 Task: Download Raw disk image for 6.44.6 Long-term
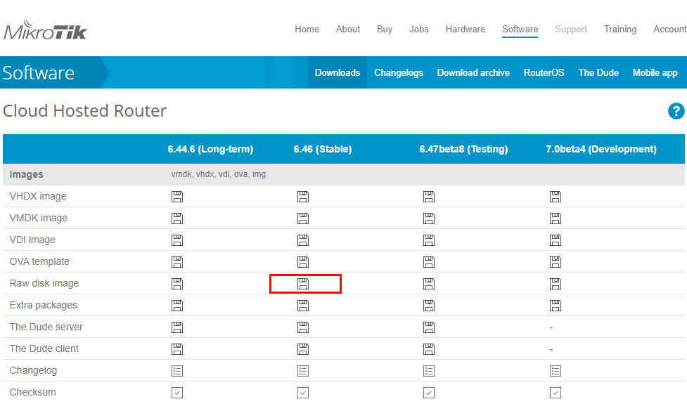(x=177, y=284)
